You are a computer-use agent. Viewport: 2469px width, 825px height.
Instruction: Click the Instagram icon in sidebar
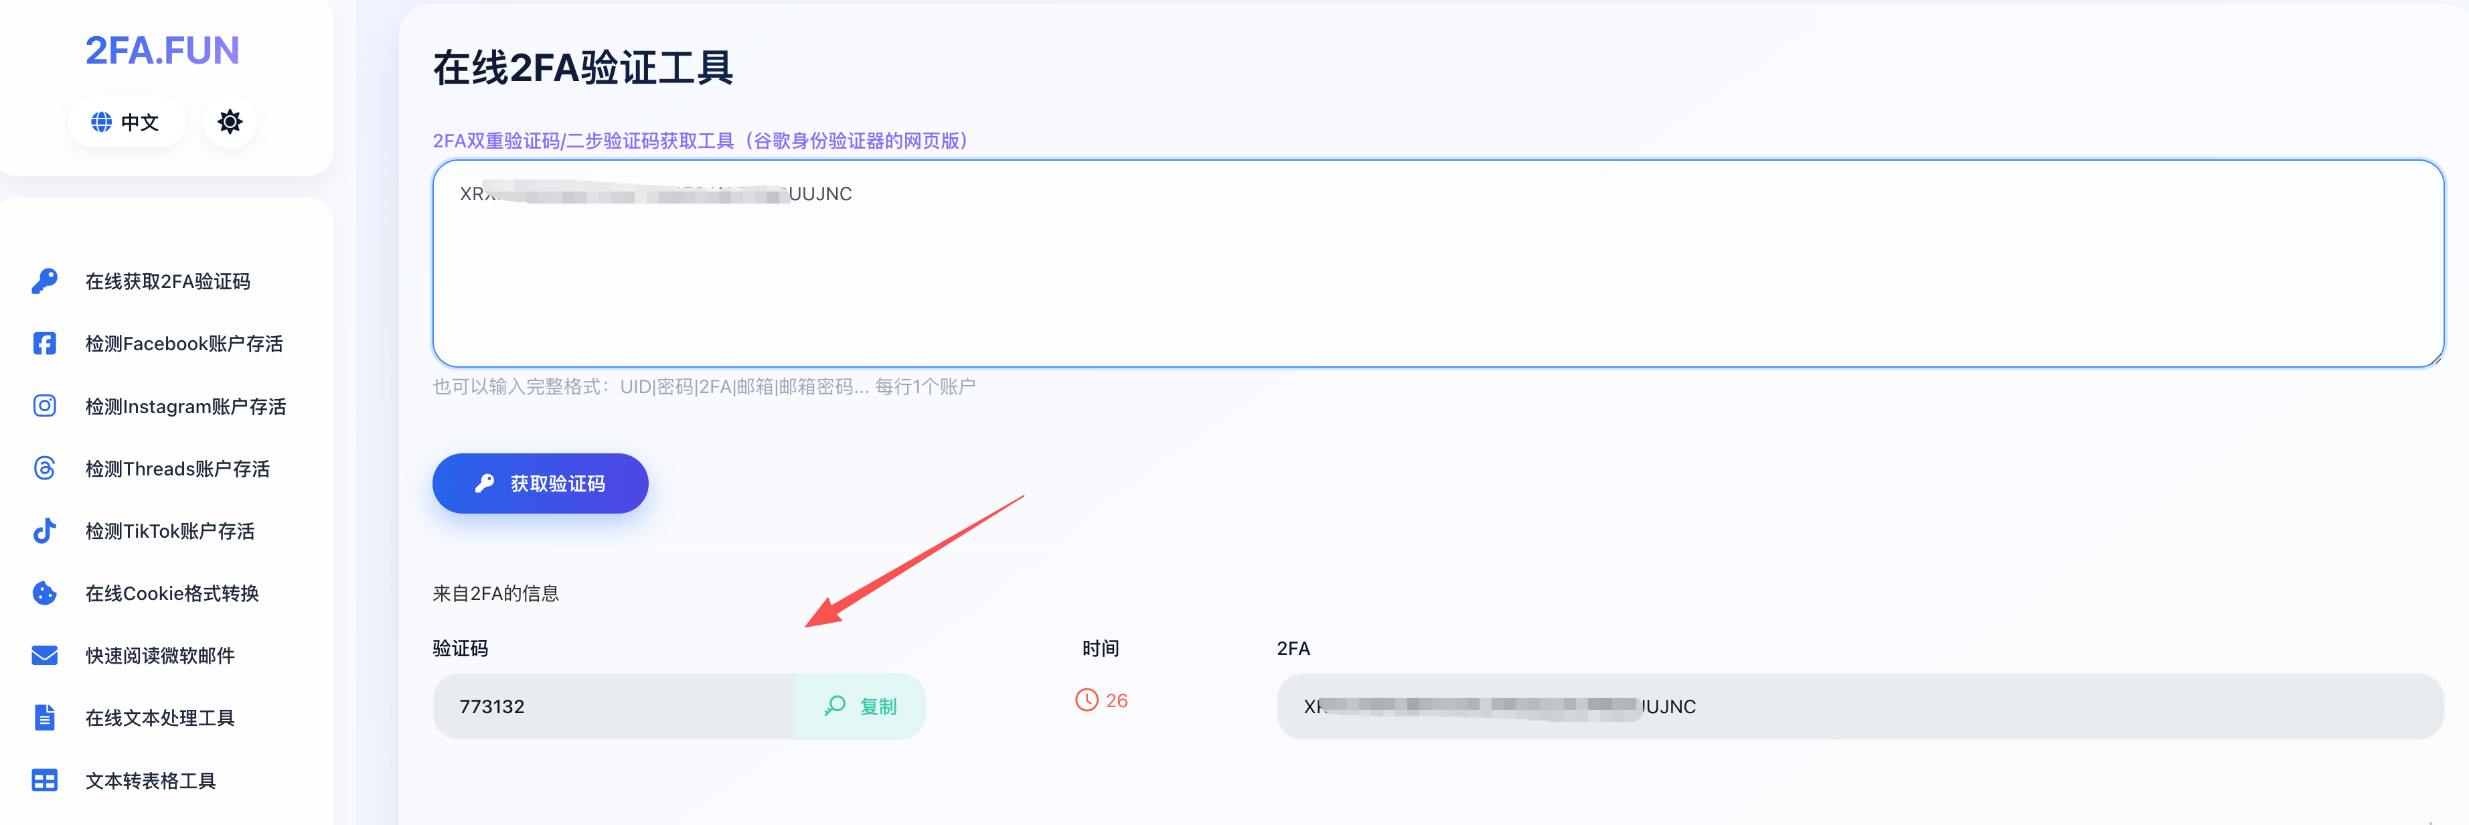coord(45,406)
